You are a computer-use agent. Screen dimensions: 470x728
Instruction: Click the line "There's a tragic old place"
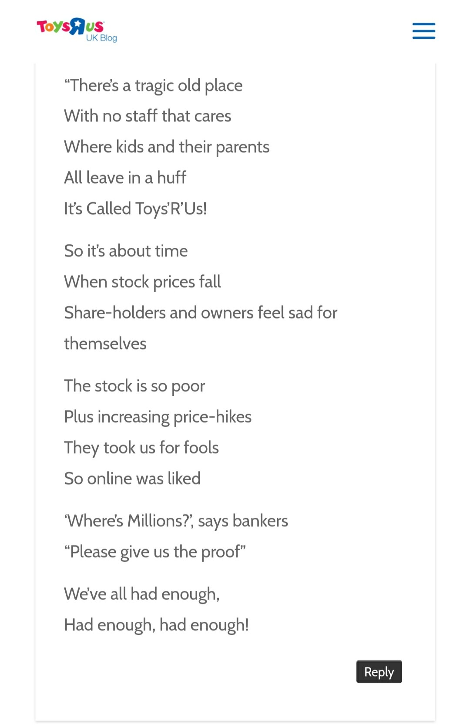click(x=153, y=85)
